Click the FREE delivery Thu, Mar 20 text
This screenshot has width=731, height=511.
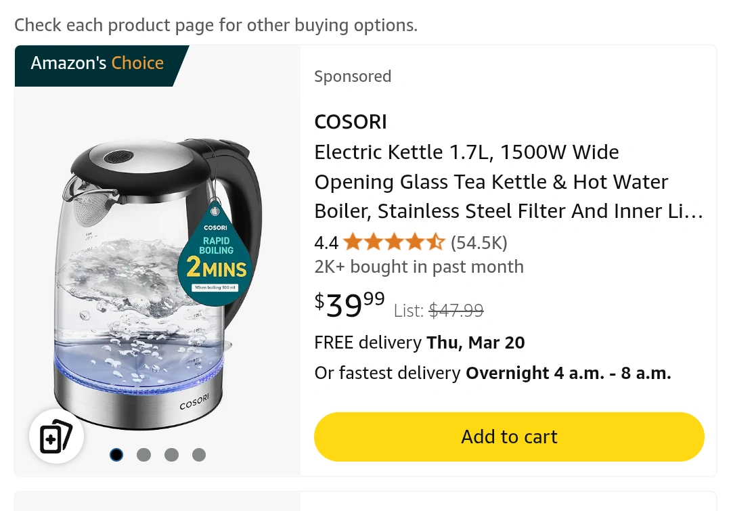(420, 342)
